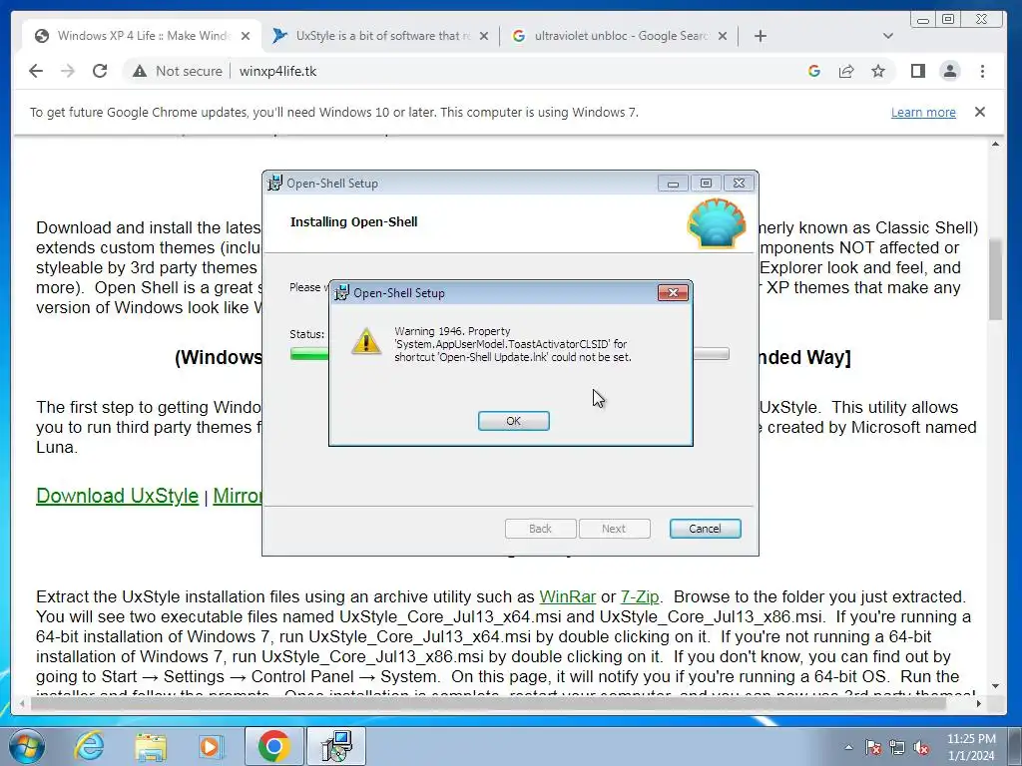Click the installer icon in the Installing Open-Shell title bar
The image size is (1022, 766).
pyautogui.click(x=275, y=184)
